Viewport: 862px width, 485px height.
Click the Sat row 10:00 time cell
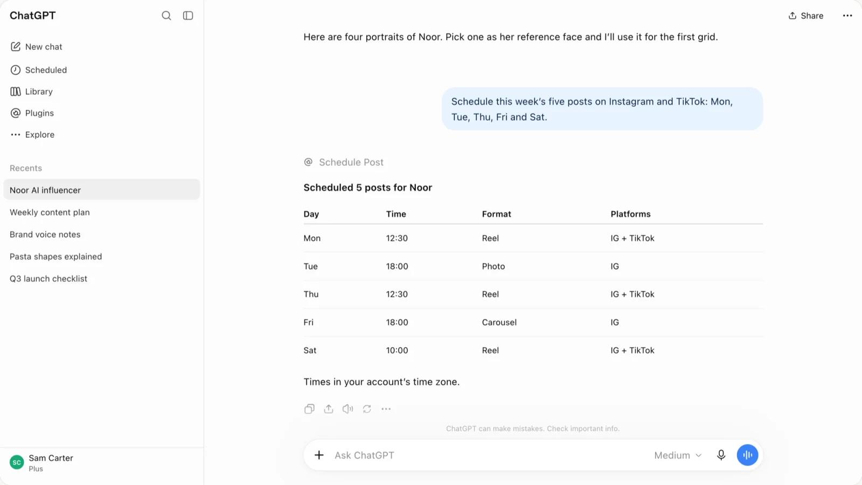pos(397,350)
